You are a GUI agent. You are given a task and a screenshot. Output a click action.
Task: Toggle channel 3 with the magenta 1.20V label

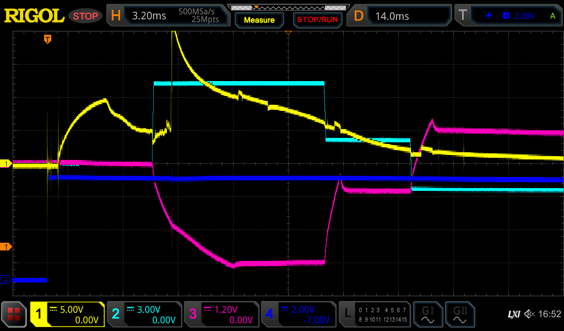pos(221,315)
